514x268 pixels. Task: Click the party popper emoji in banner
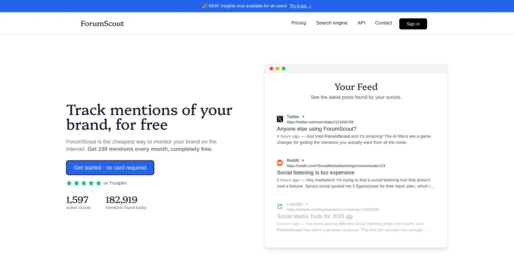[205, 6]
